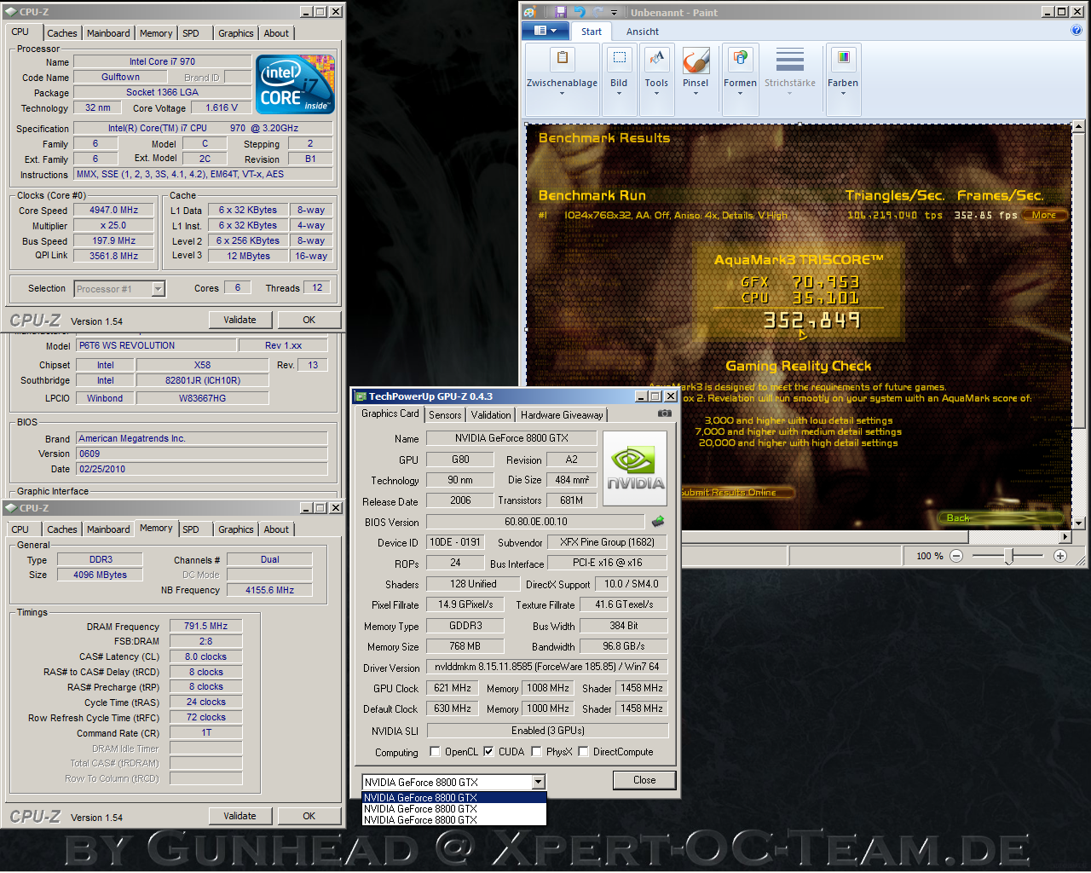Click the Paint horizontal scrollbar right arrow
Viewport: 1091px width, 873px height.
coord(1065,537)
